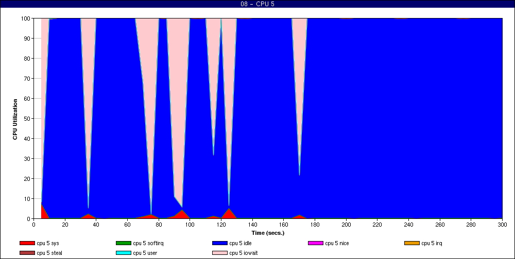515x259 pixels.
Task: Click the red sys peak near 125 seconds
Action: [x=229, y=214]
